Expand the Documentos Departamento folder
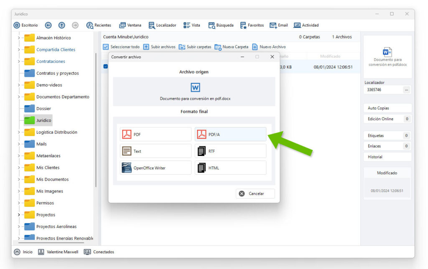 19,97
